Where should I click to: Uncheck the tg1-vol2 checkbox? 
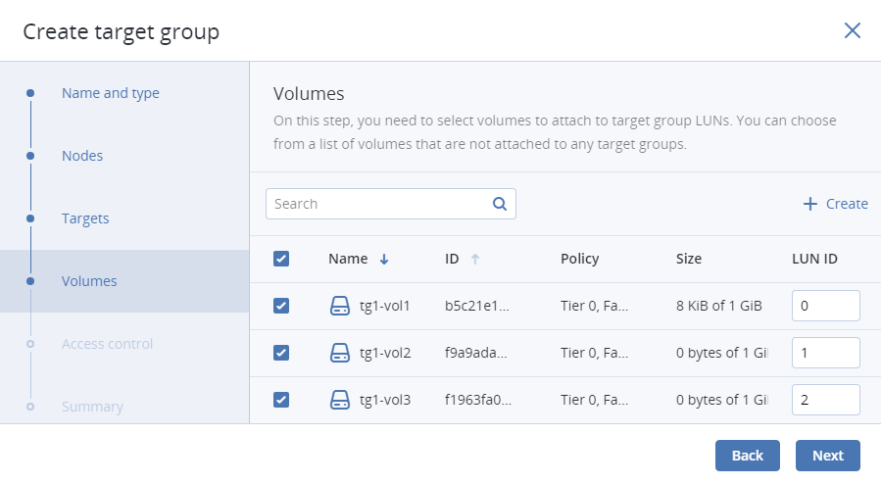click(281, 353)
